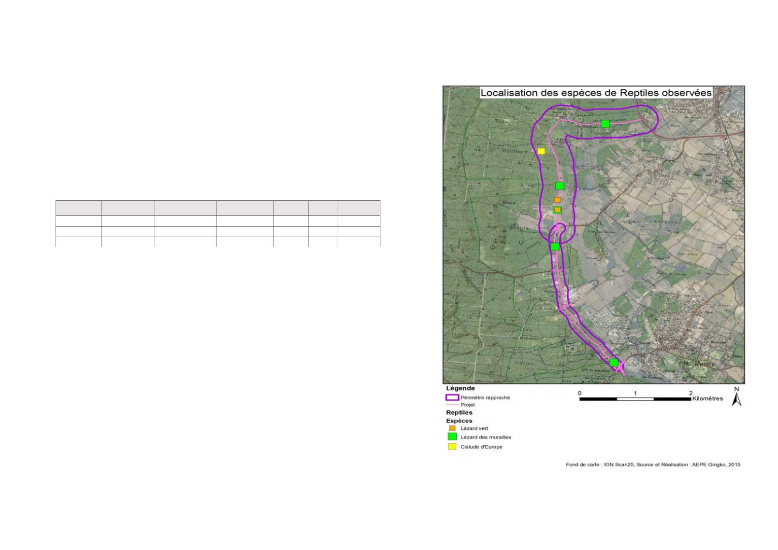Click the purple Périmètre rapproché legend symbol
This screenshot has width=778, height=550.
point(452,397)
